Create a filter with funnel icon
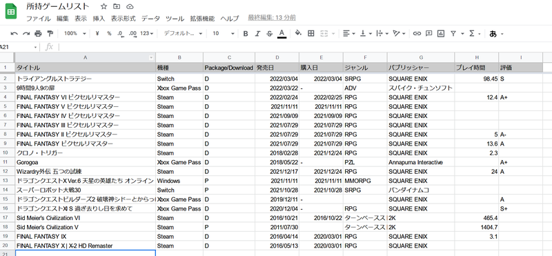The image size is (552, 256). 453,33
